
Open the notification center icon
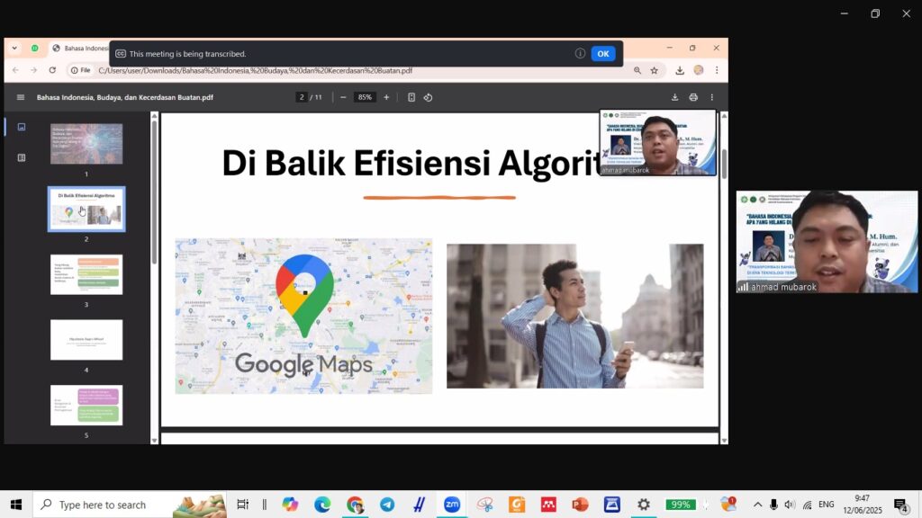point(901,505)
